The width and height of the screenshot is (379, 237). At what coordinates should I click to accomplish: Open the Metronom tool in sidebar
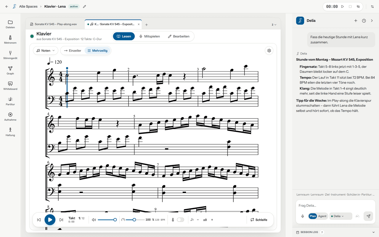coord(10,40)
